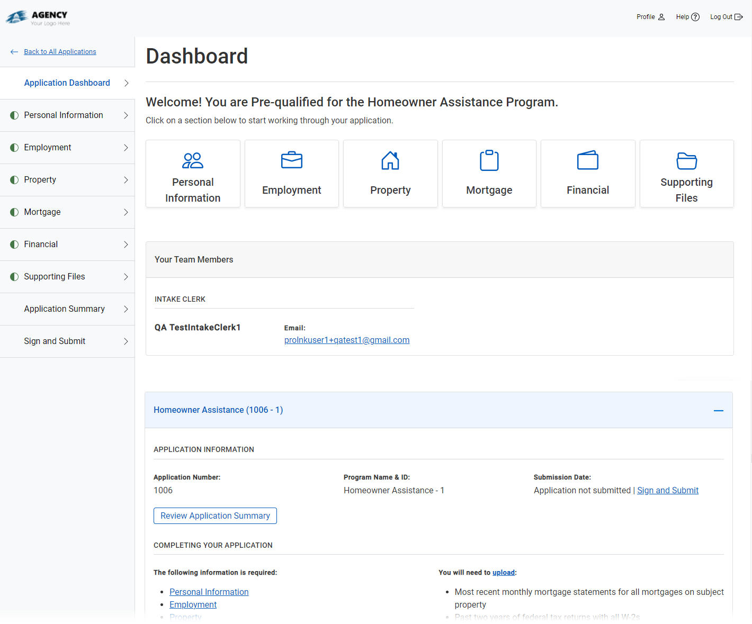Select the Financial wallet icon
752x624 pixels.
[x=587, y=160]
